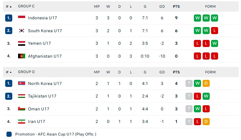Open Tajikistan U17's upcoming match question mark badge

[189, 96]
